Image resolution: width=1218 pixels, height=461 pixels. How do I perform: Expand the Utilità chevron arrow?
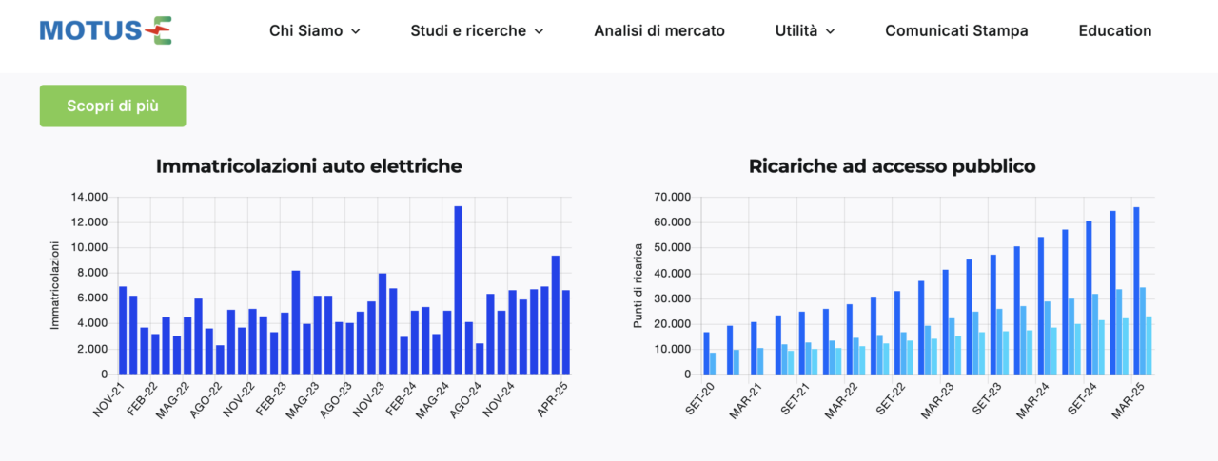[x=830, y=31]
